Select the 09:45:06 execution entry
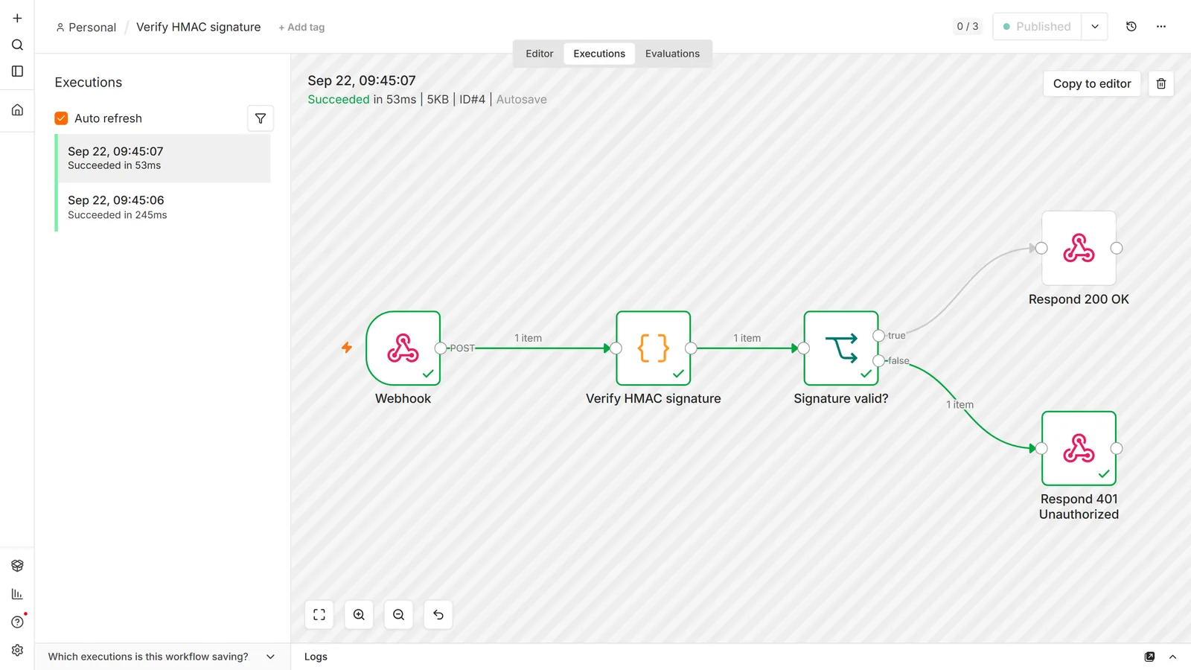1191x670 pixels. coord(164,207)
